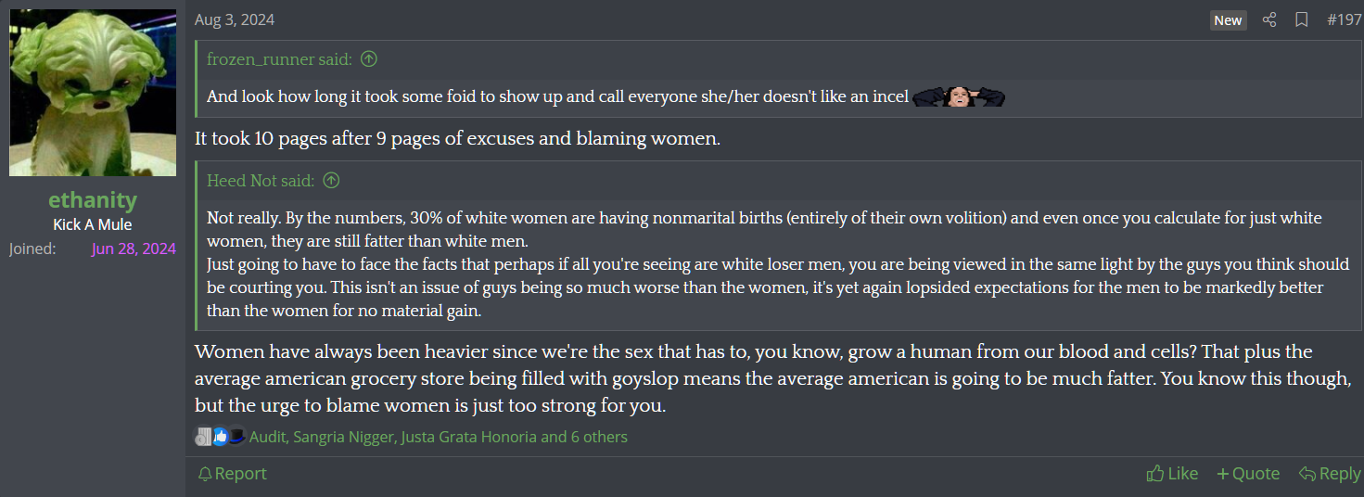Image resolution: width=1364 pixels, height=497 pixels.
Task: Click the up-arrow icon beside frozen_runner said
Action: [x=369, y=59]
